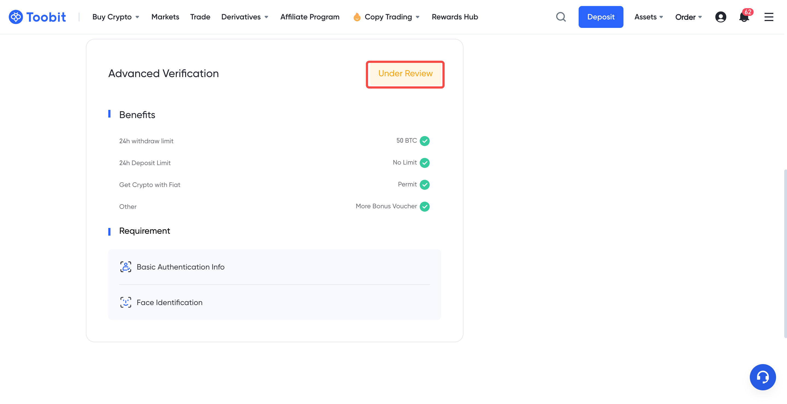Click the Basic Authentication Info icon
The width and height of the screenshot is (787, 404).
click(x=126, y=267)
